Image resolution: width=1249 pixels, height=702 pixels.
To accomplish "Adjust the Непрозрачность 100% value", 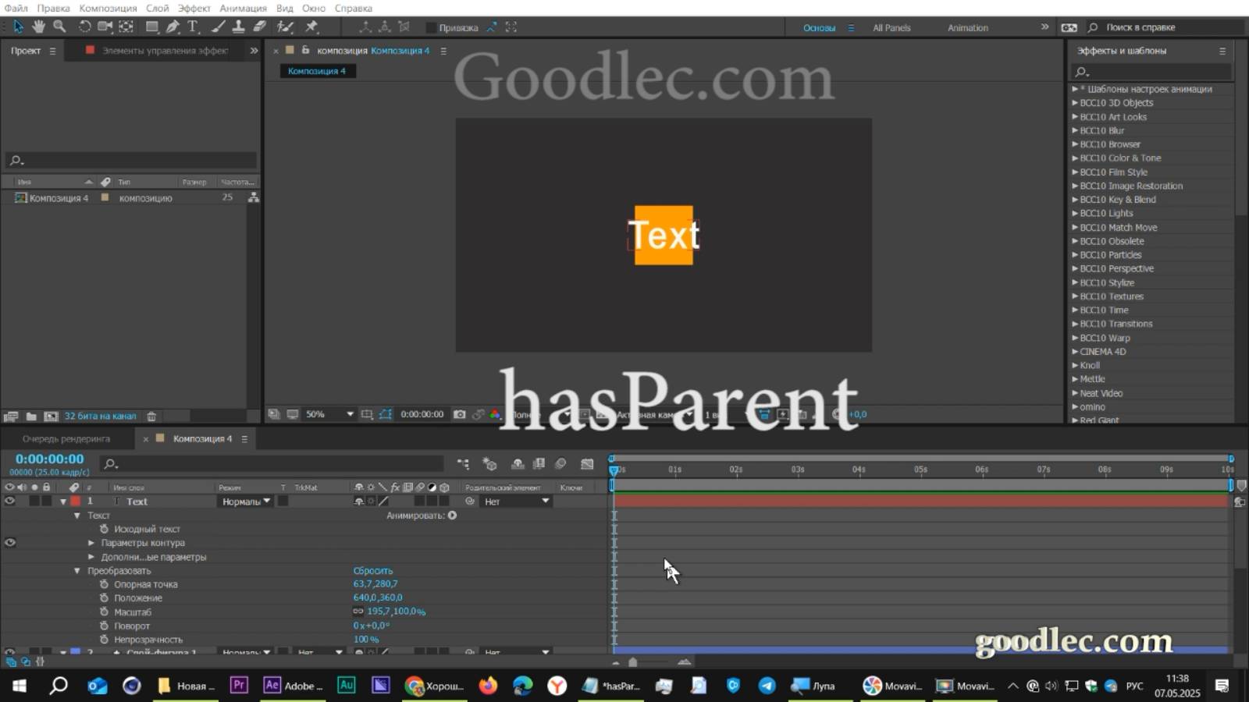I will pyautogui.click(x=365, y=640).
